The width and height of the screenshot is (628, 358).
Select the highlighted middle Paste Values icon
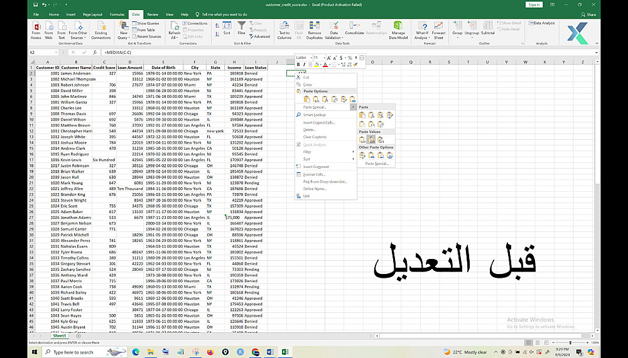pos(371,140)
